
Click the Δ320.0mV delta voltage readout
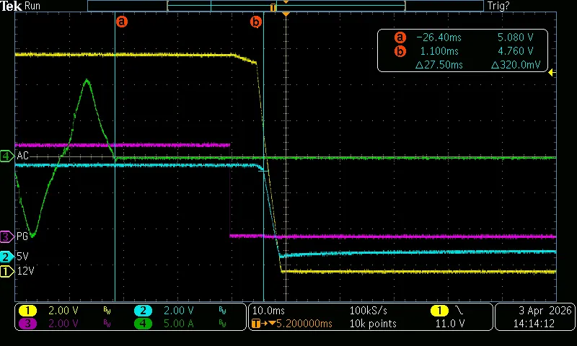[516, 65]
